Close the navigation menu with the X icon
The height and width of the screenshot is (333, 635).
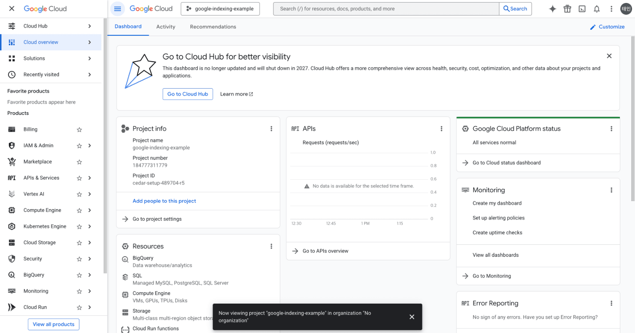point(12,8)
